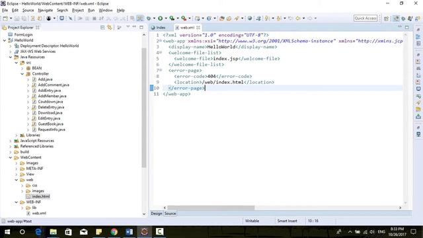Click the Sticky Notes taskbar icon
This screenshot has width=423, height=238.
(x=98, y=232)
